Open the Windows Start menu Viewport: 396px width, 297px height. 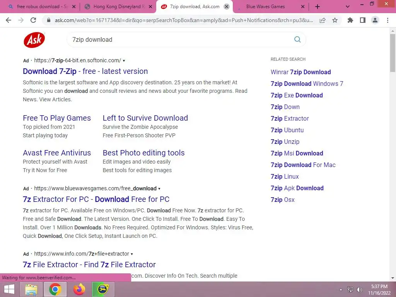(9, 289)
